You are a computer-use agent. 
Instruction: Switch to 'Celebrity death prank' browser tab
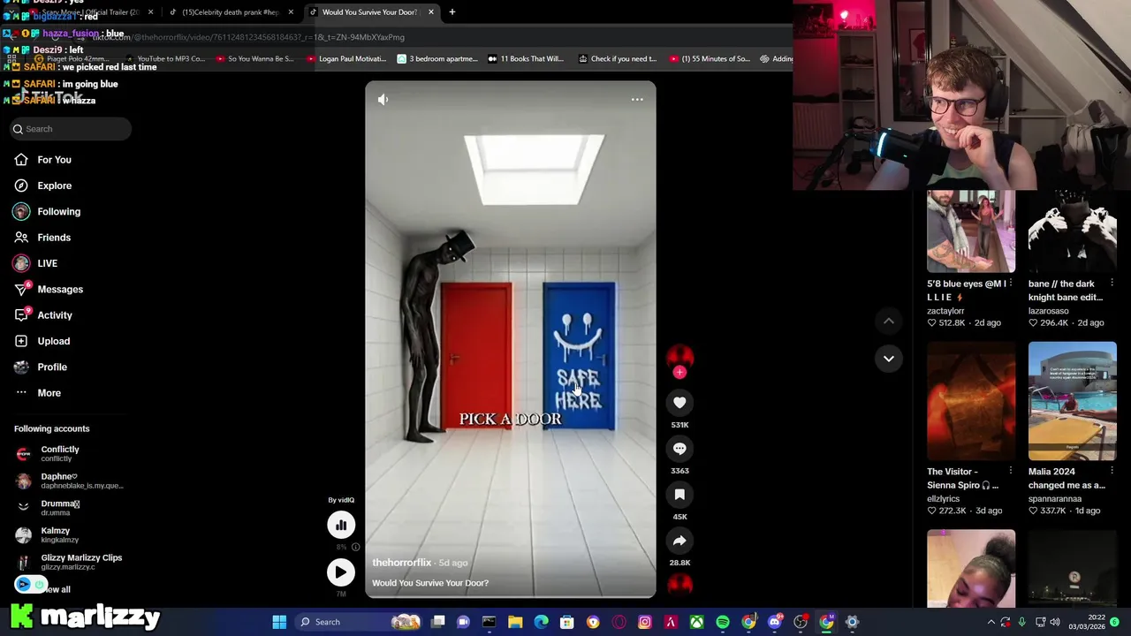point(230,12)
